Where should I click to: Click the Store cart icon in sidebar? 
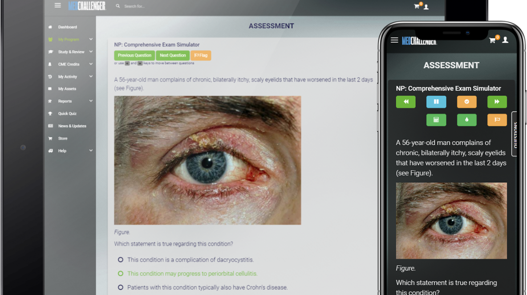click(50, 138)
